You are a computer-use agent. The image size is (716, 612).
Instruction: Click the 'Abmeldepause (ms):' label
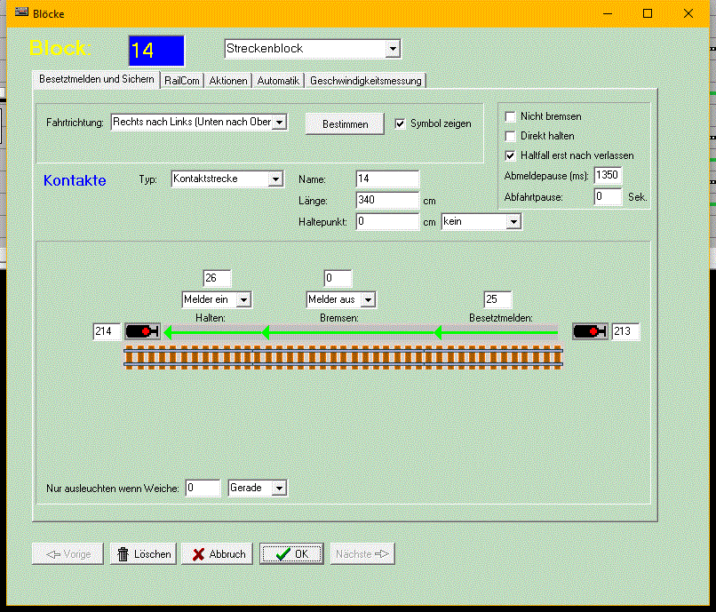pos(546,176)
